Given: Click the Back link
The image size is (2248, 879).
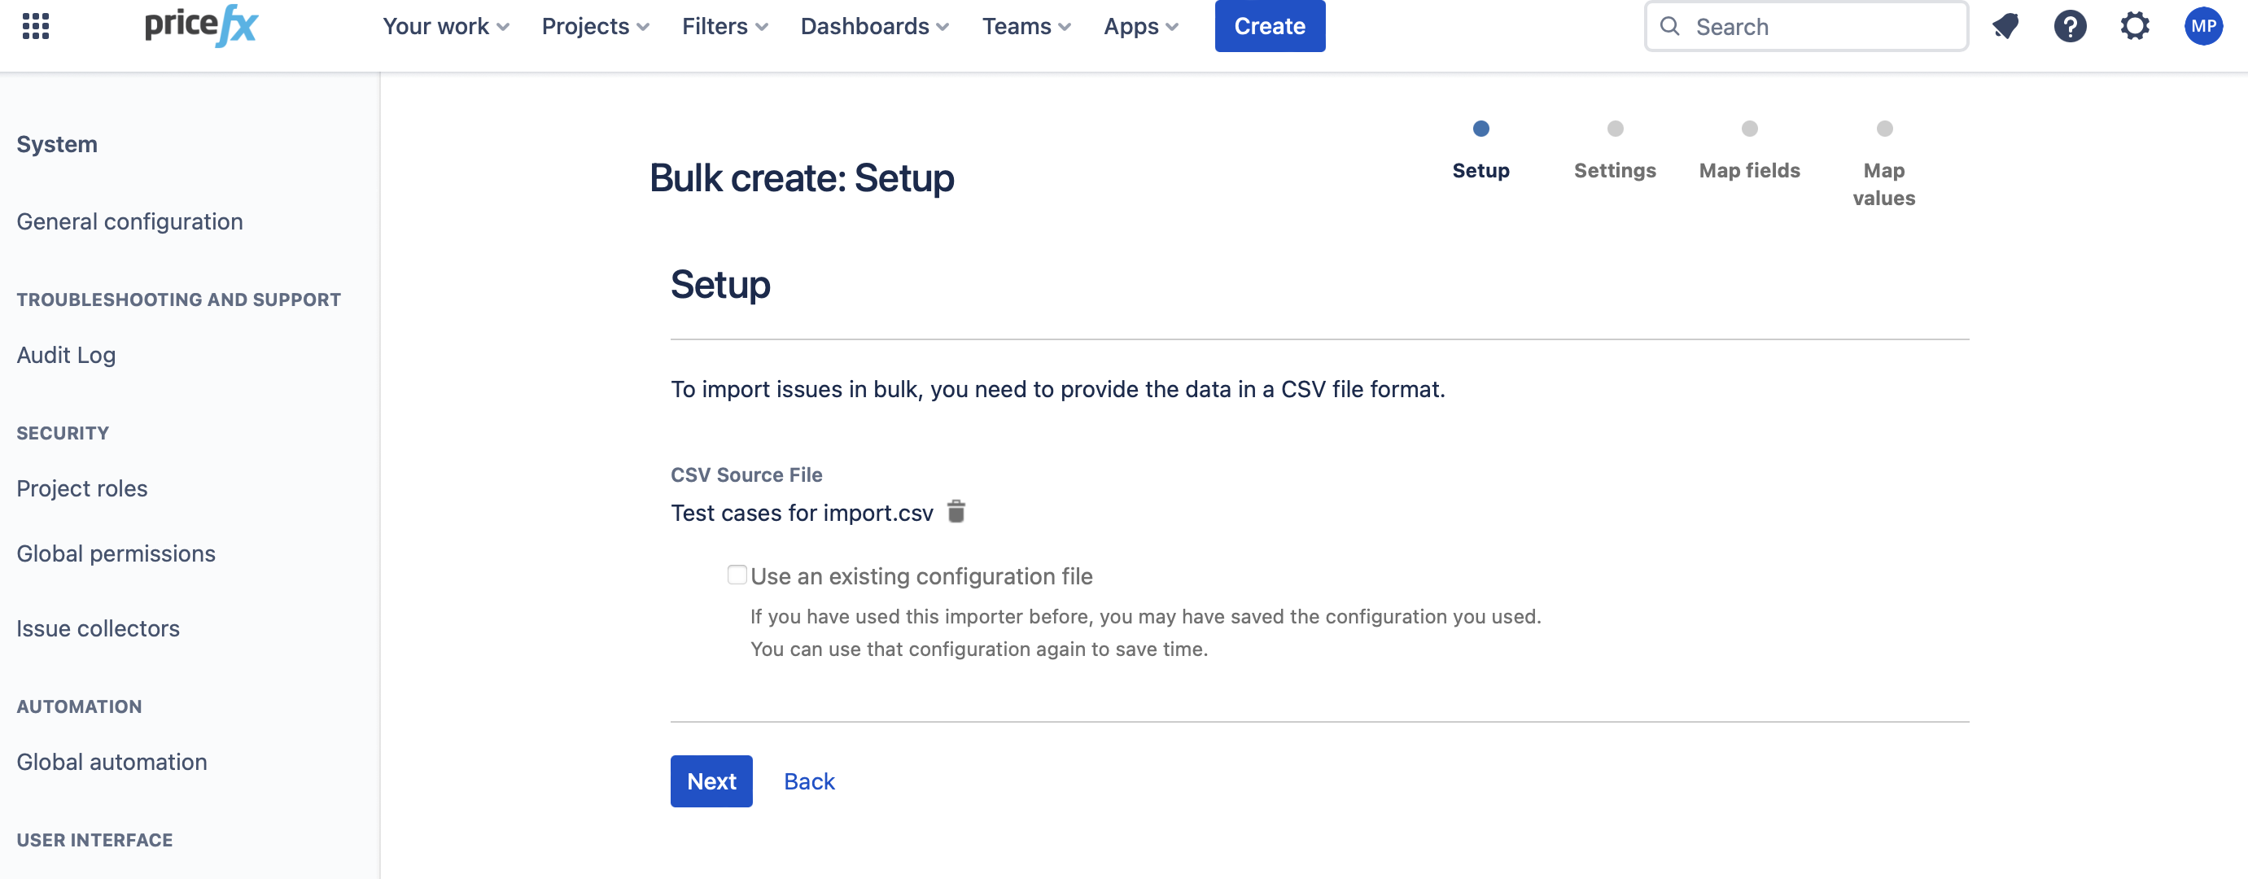Looking at the screenshot, I should (809, 781).
